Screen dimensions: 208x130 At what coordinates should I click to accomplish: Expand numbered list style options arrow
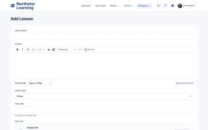[x=44, y=50]
